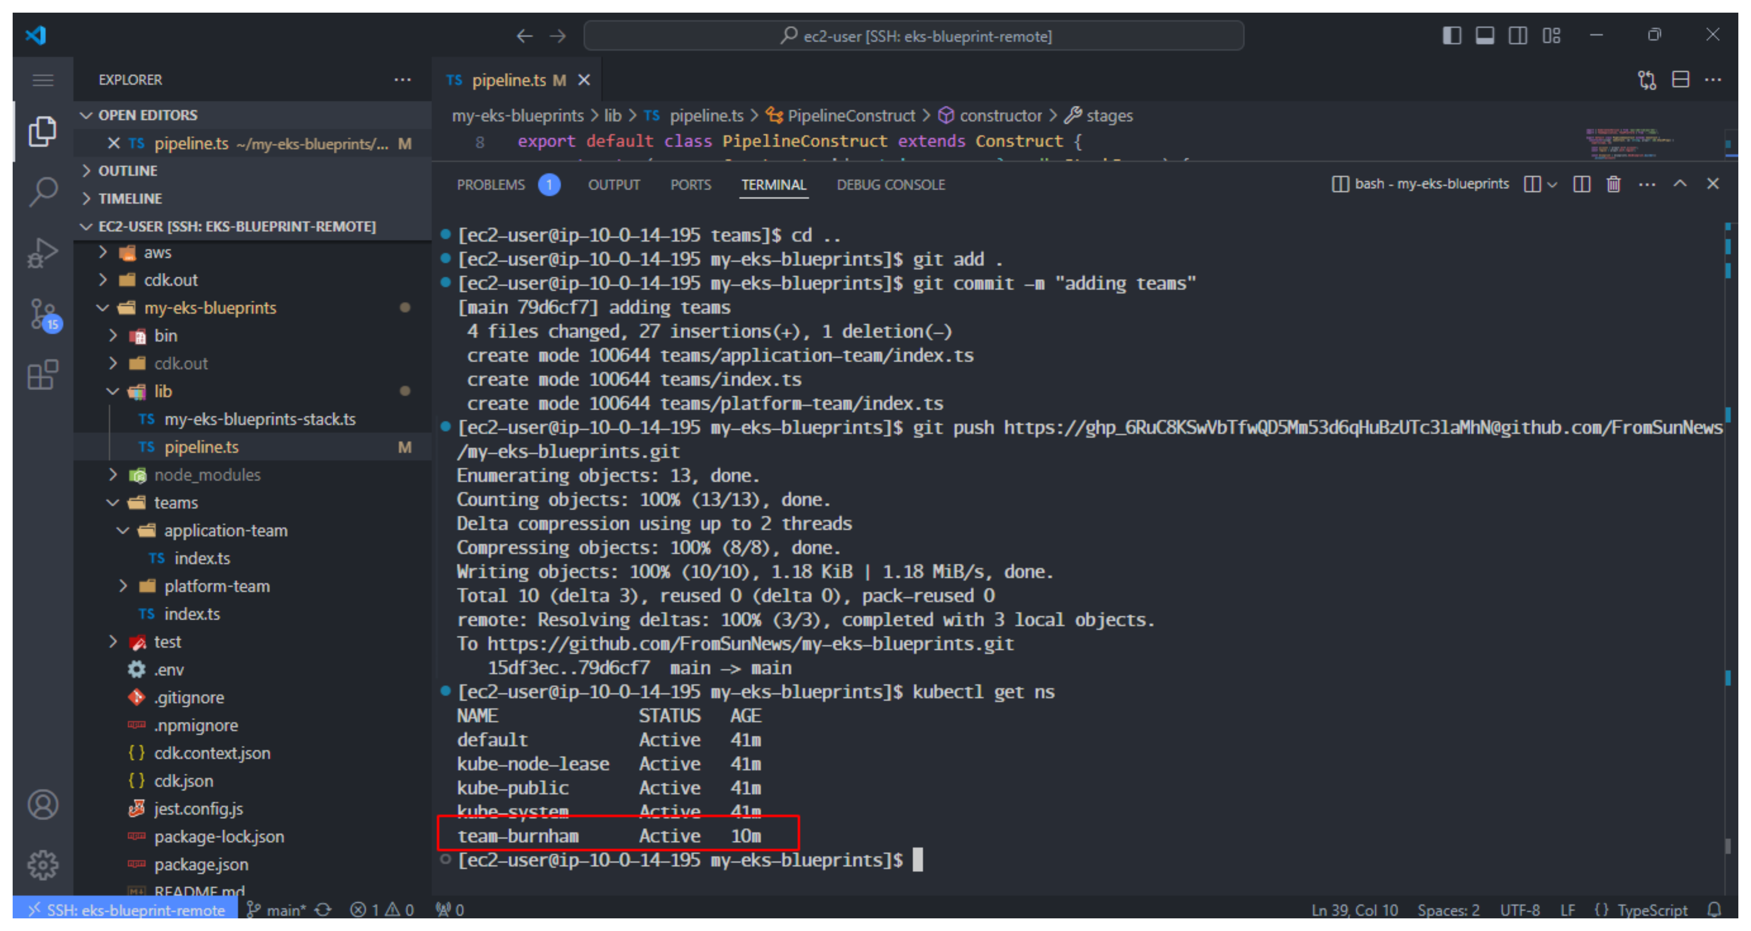Image resolution: width=1751 pixels, height=931 pixels.
Task: Open the Search view
Action: (x=42, y=192)
